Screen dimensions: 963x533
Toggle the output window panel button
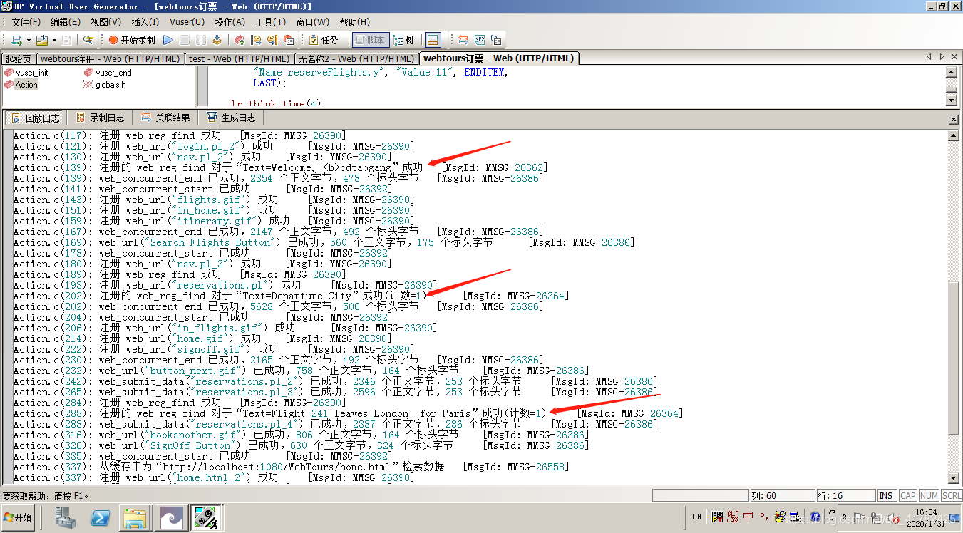(x=433, y=40)
